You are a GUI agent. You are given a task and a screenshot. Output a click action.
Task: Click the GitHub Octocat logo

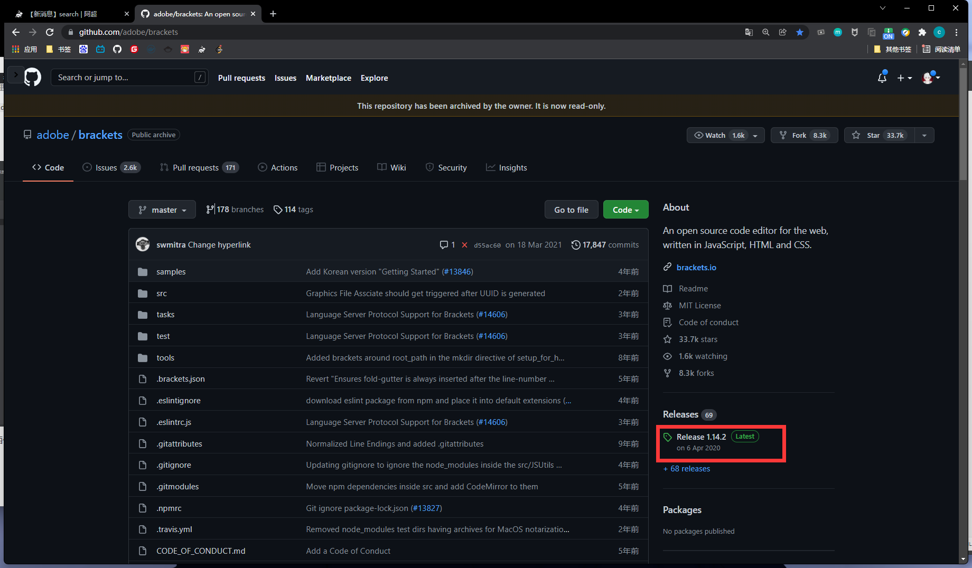tap(33, 77)
